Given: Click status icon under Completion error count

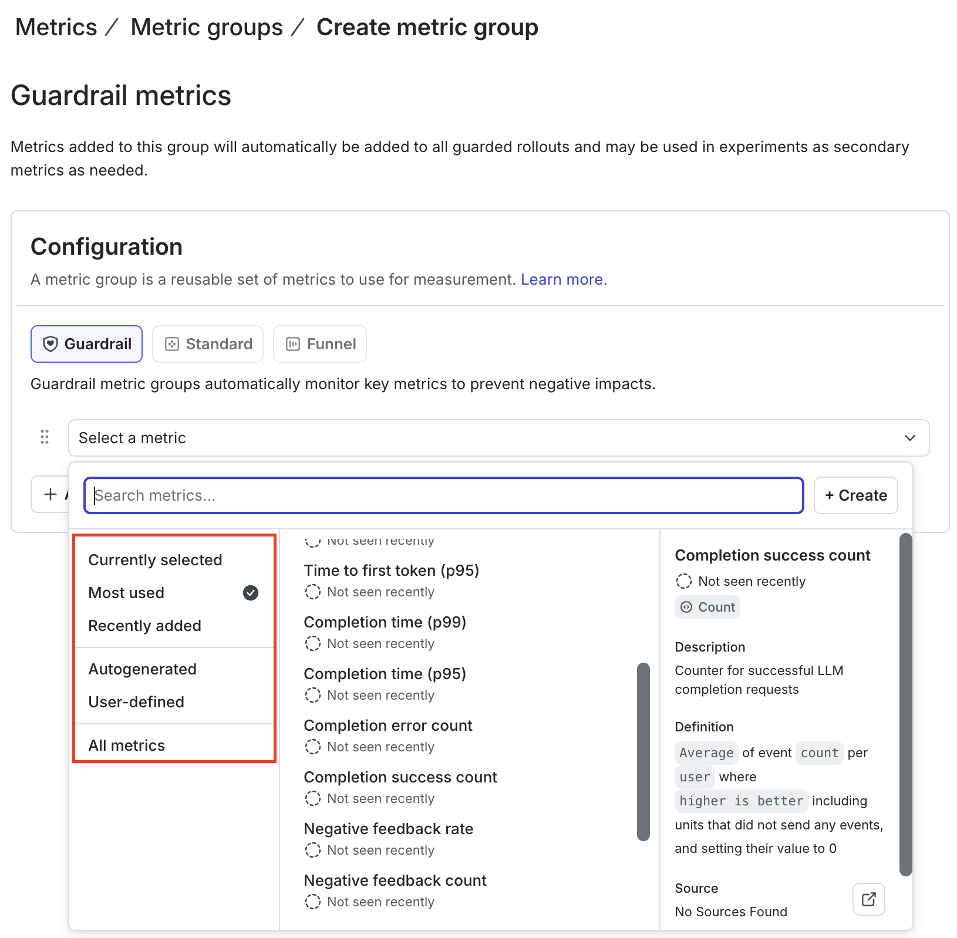Looking at the screenshot, I should (x=313, y=747).
